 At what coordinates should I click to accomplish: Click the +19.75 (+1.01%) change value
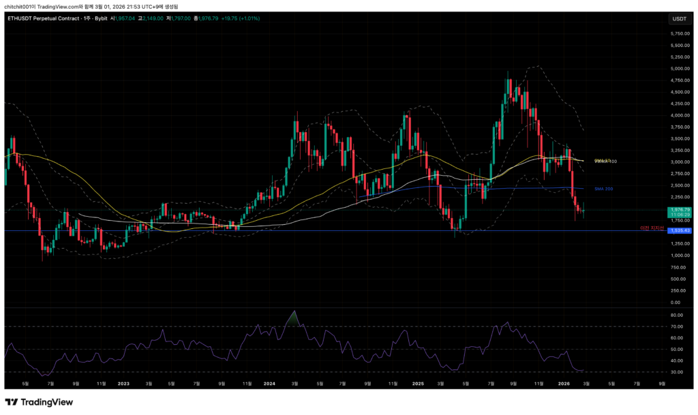(239, 18)
